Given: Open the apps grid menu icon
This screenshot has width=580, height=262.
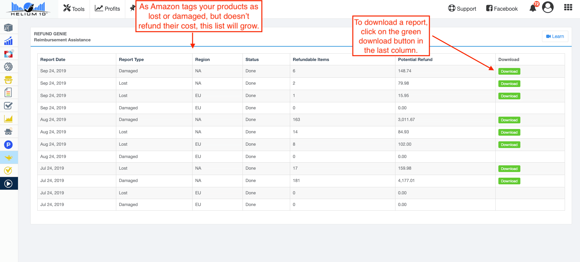Looking at the screenshot, I should click(x=568, y=7).
